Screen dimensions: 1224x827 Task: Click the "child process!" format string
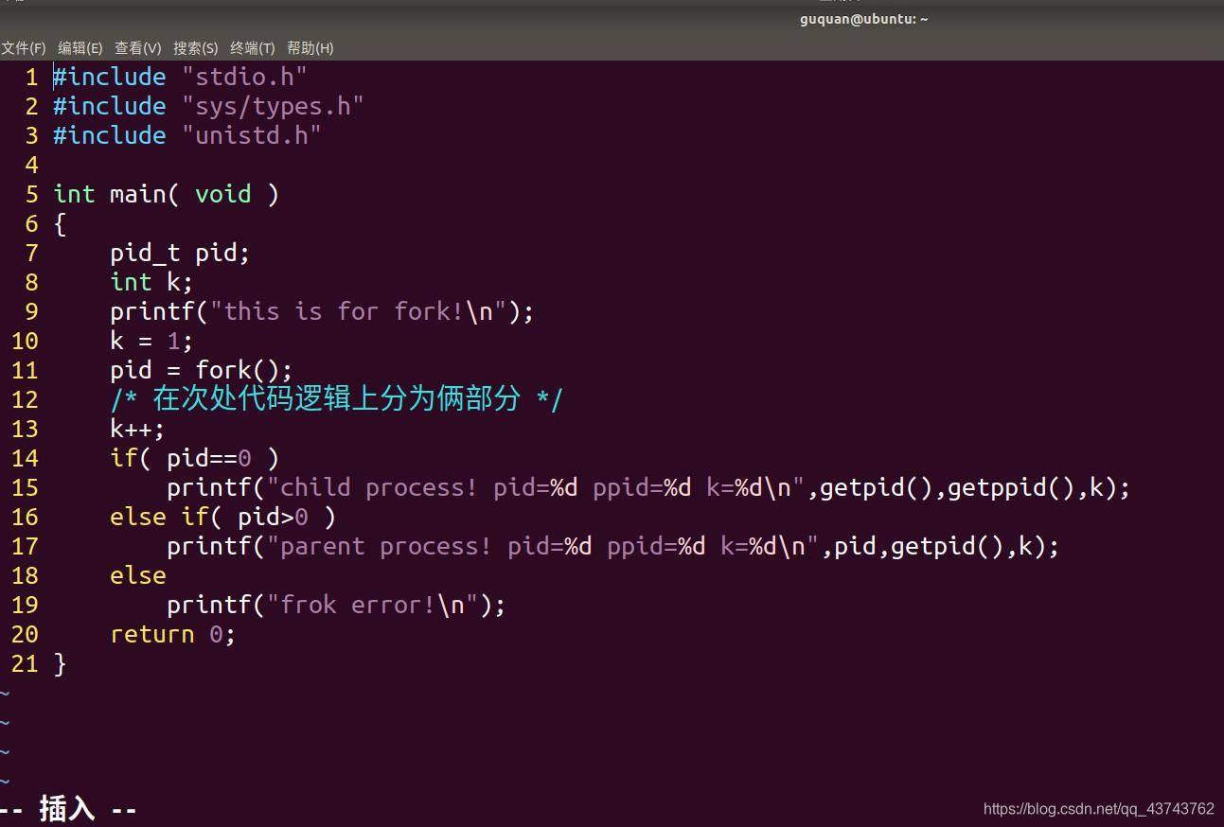click(x=536, y=487)
